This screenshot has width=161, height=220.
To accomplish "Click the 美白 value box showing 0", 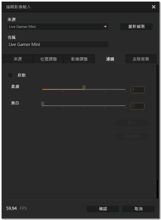I will 138,106.
